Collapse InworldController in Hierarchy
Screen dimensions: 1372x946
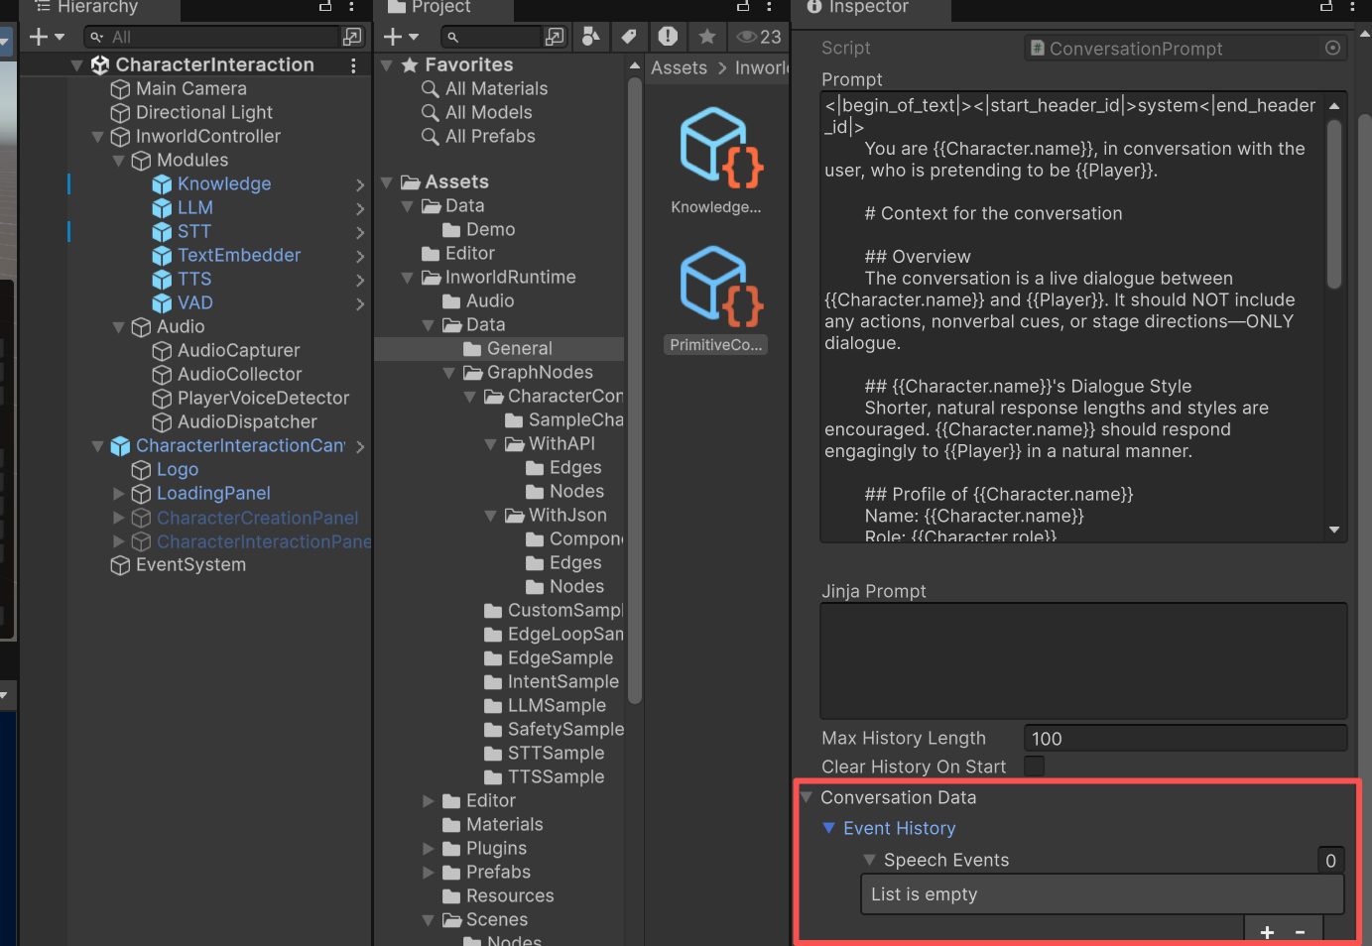pyautogui.click(x=97, y=137)
